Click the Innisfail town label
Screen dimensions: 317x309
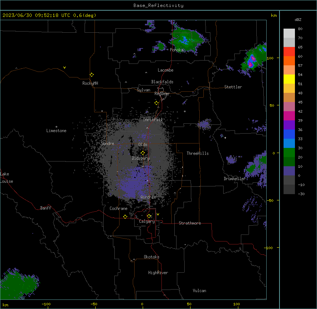click(x=153, y=120)
